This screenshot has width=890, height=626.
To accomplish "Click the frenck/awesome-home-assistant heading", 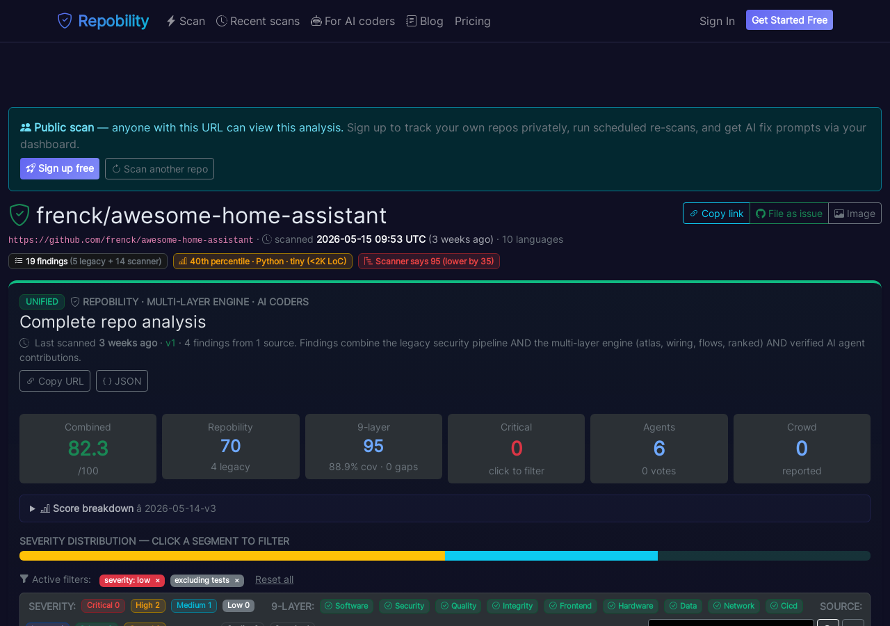I will (211, 216).
